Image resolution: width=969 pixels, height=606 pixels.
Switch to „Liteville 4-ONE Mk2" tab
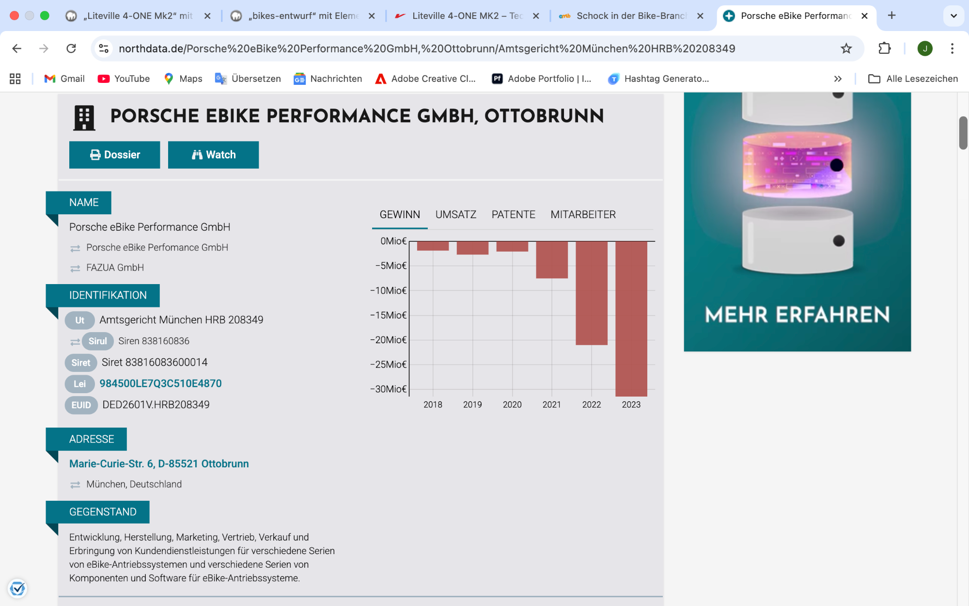click(x=138, y=16)
